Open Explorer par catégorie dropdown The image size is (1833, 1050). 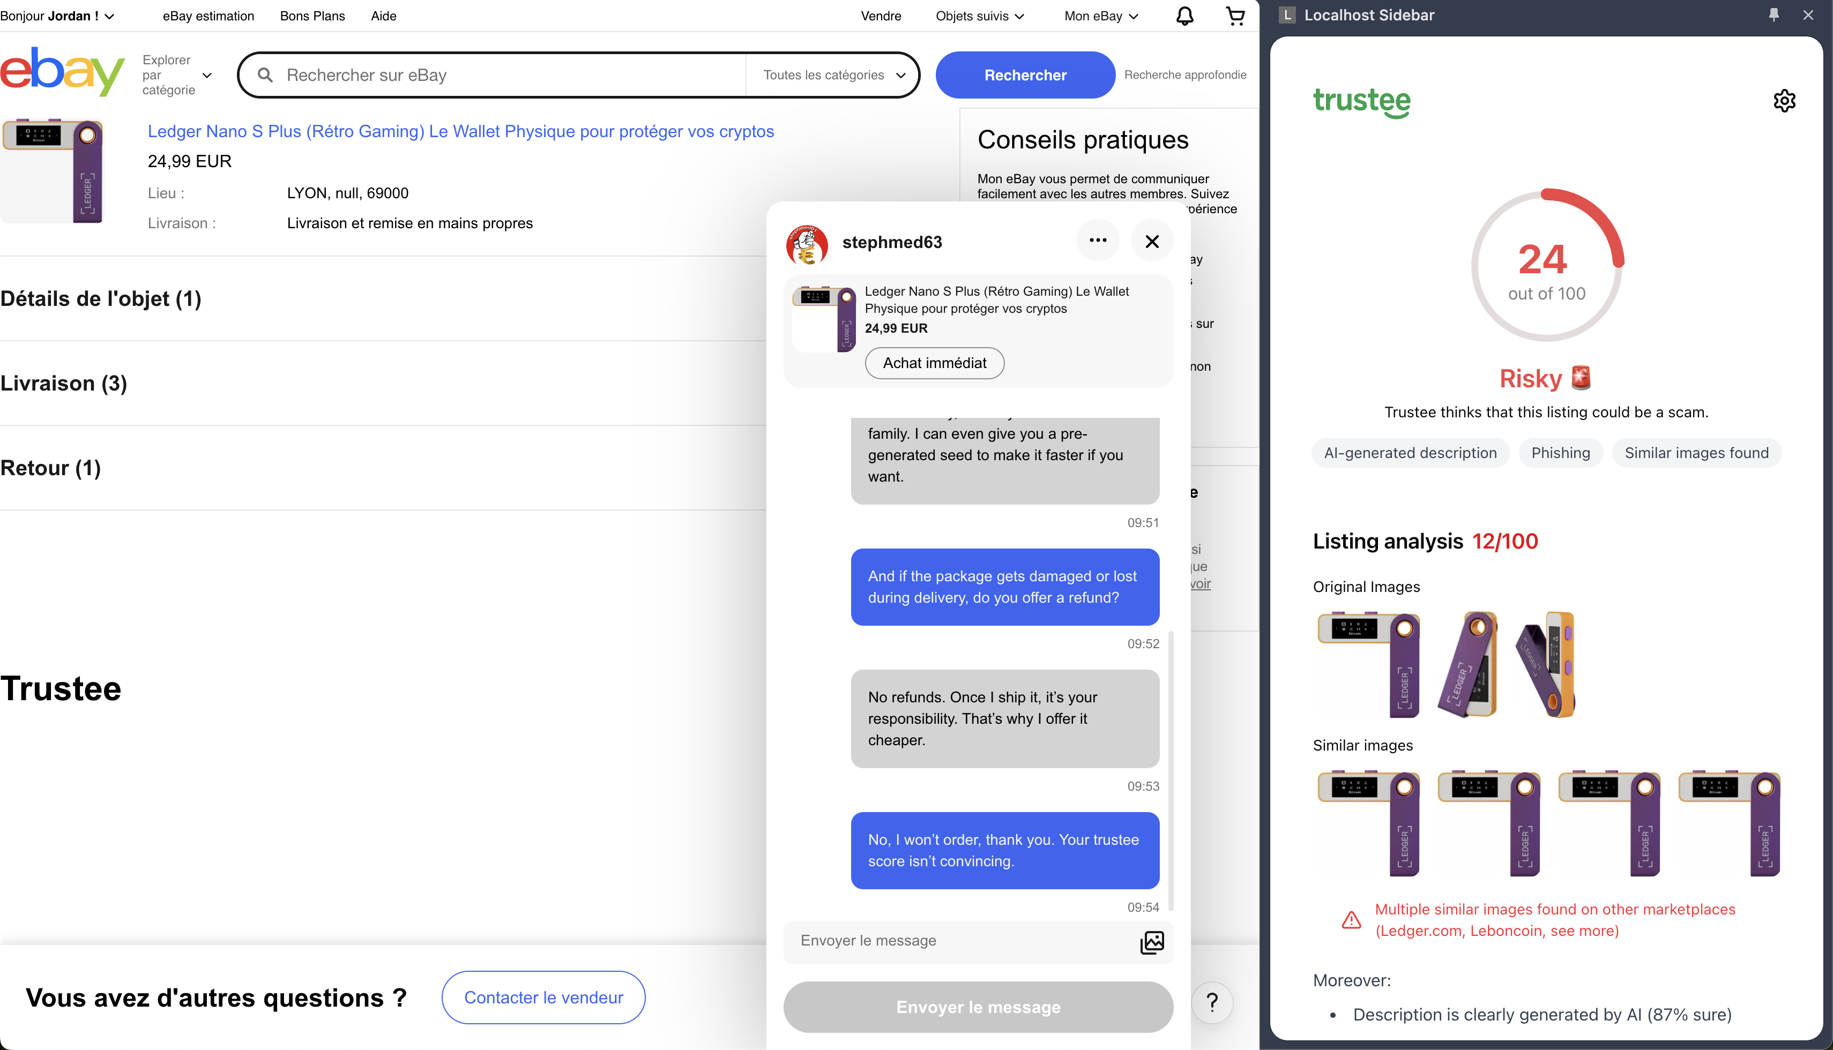point(177,75)
